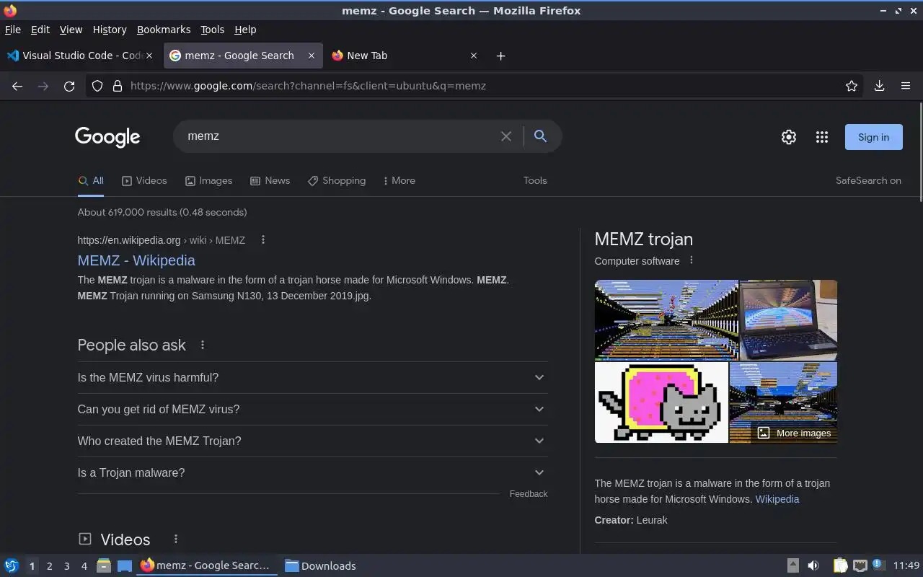Click the page vertical scrollbar
Screen dimensions: 923x577
[919, 153]
